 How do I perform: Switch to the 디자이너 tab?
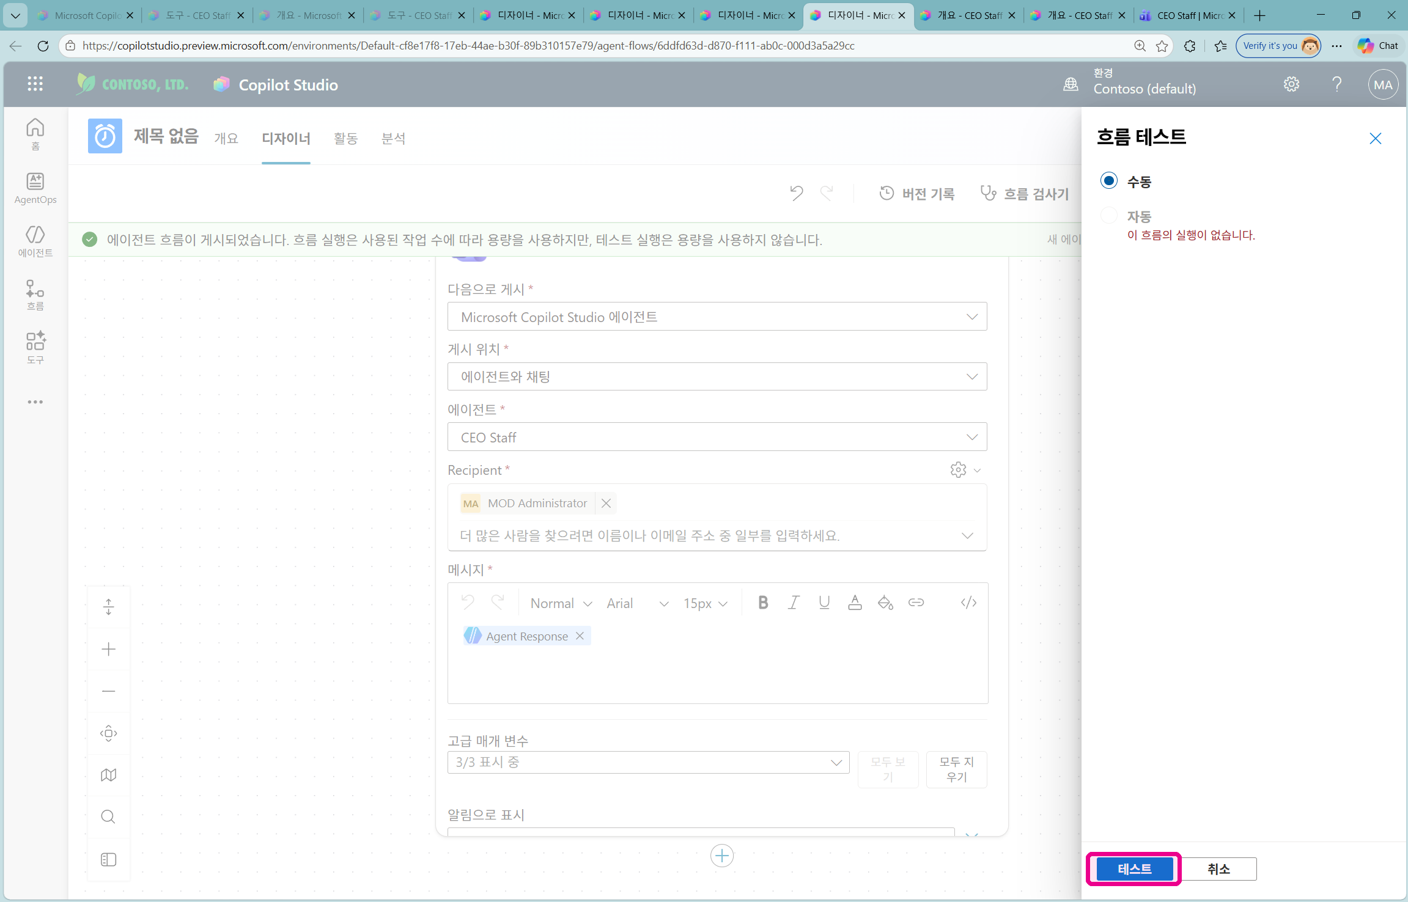(x=286, y=139)
